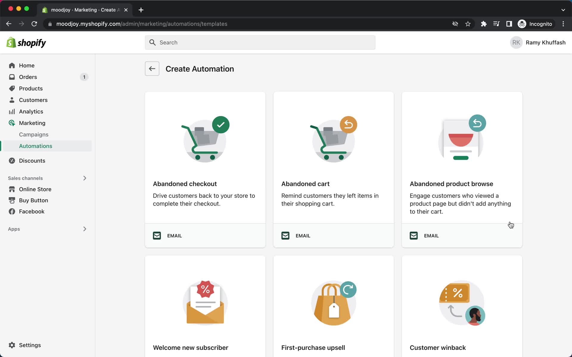Select the Automations menu item
Screen dimensions: 572x357
[x=35, y=146]
